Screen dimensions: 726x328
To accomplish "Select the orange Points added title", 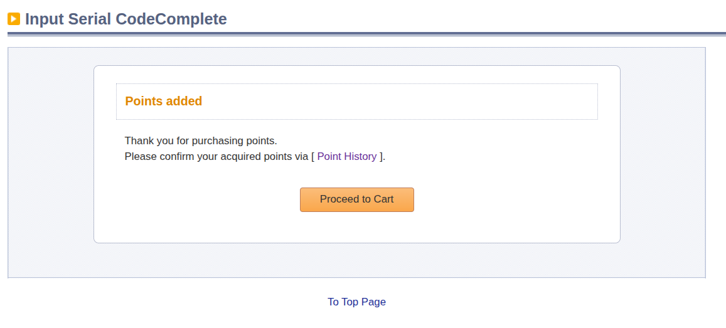I will pos(163,101).
